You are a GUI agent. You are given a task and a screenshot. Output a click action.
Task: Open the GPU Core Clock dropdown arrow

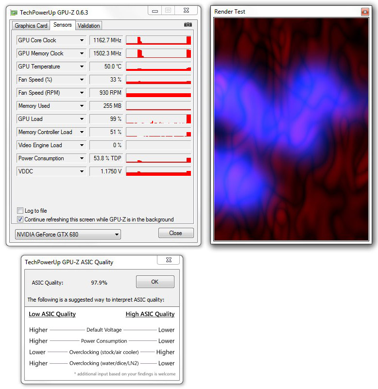pyautogui.click(x=82, y=40)
